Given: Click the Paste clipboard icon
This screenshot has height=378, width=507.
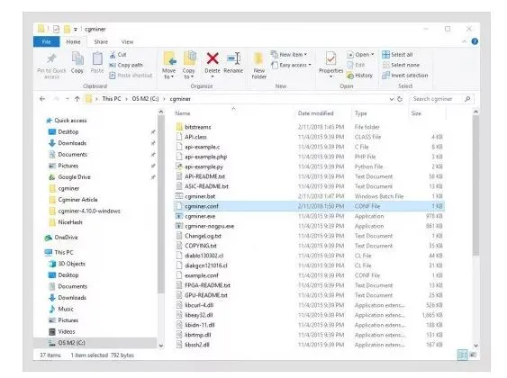Looking at the screenshot, I should coord(97,58).
